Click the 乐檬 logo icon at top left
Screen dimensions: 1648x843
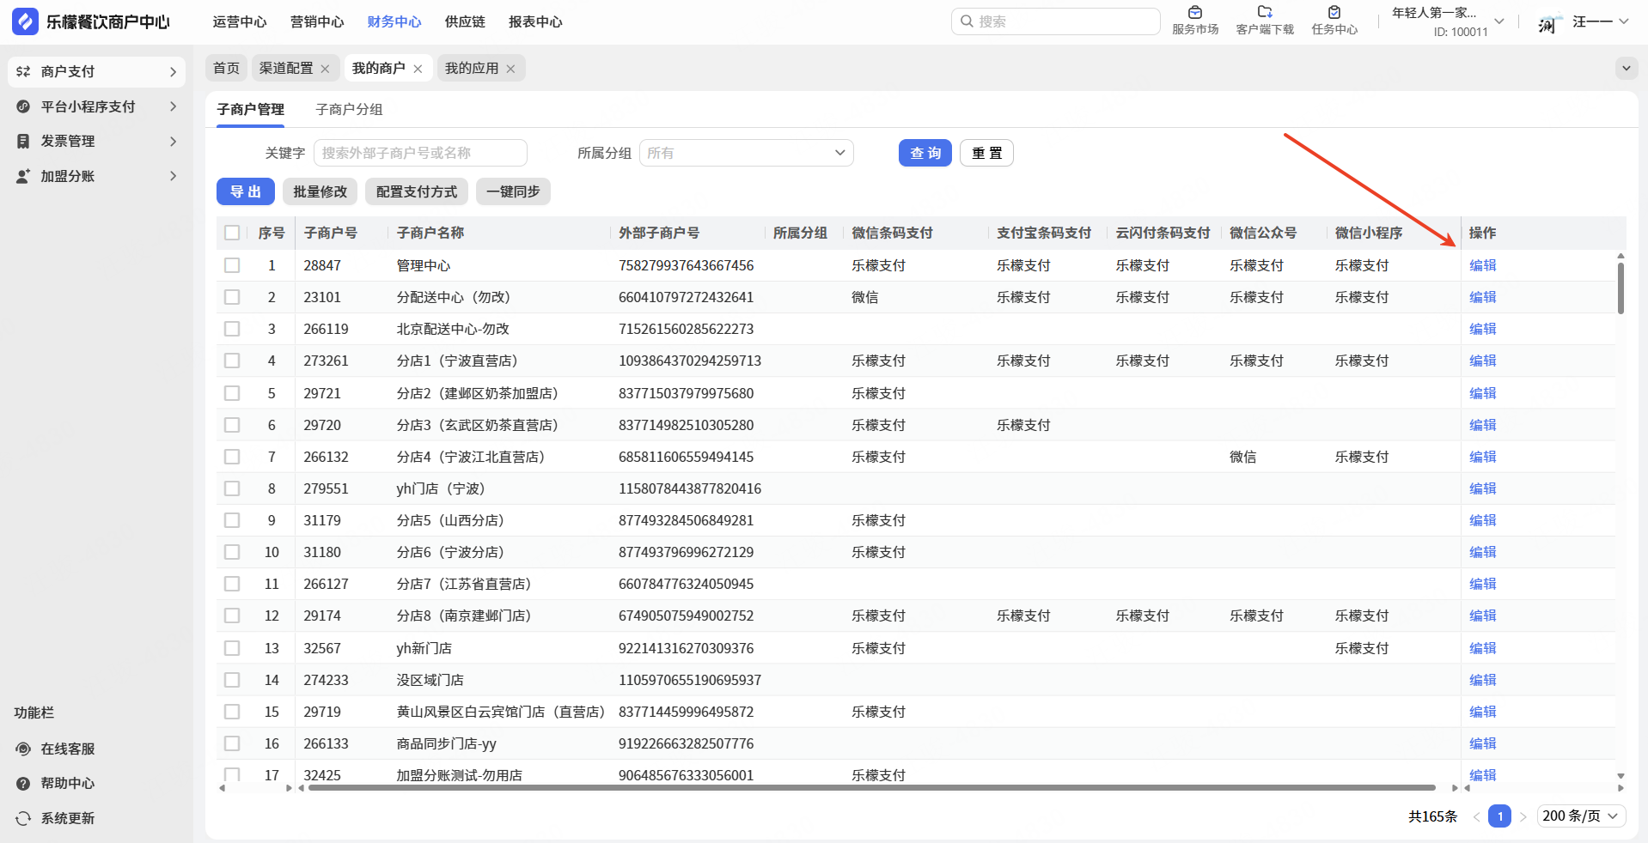(25, 21)
